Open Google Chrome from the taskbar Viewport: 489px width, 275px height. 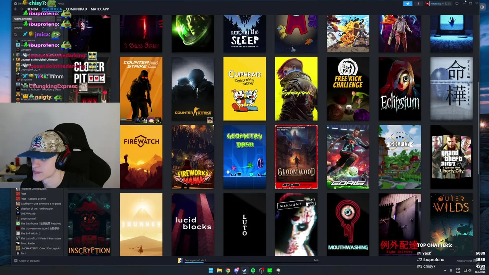pyautogui.click(x=228, y=270)
